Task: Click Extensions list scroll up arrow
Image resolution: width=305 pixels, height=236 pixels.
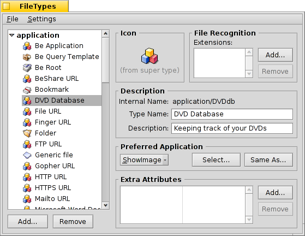Action: click(x=249, y=52)
